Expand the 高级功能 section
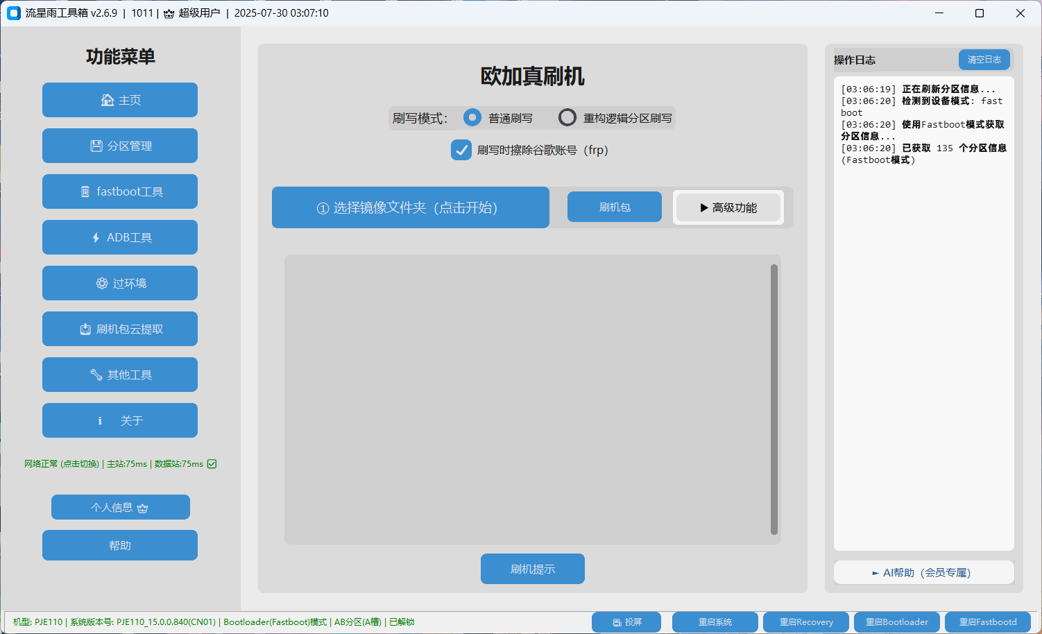This screenshot has width=1042, height=634. (x=728, y=207)
